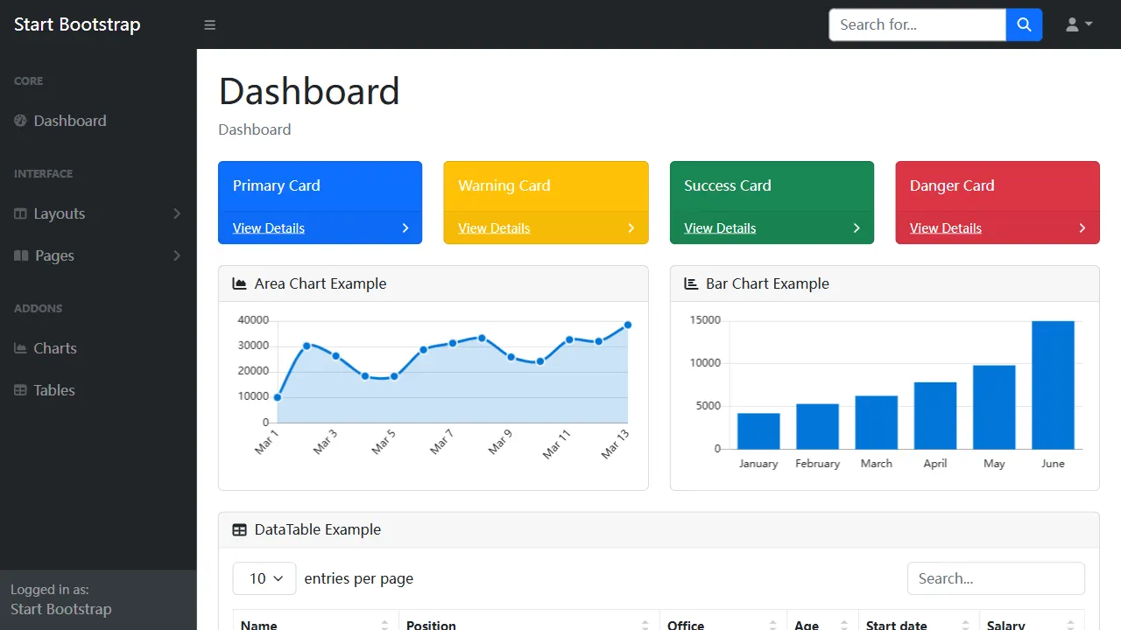Open the entries per page dropdown
This screenshot has height=630, width=1121.
coord(264,578)
